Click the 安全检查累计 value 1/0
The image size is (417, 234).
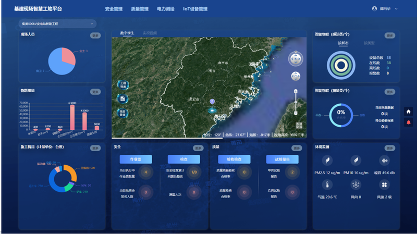(194, 172)
